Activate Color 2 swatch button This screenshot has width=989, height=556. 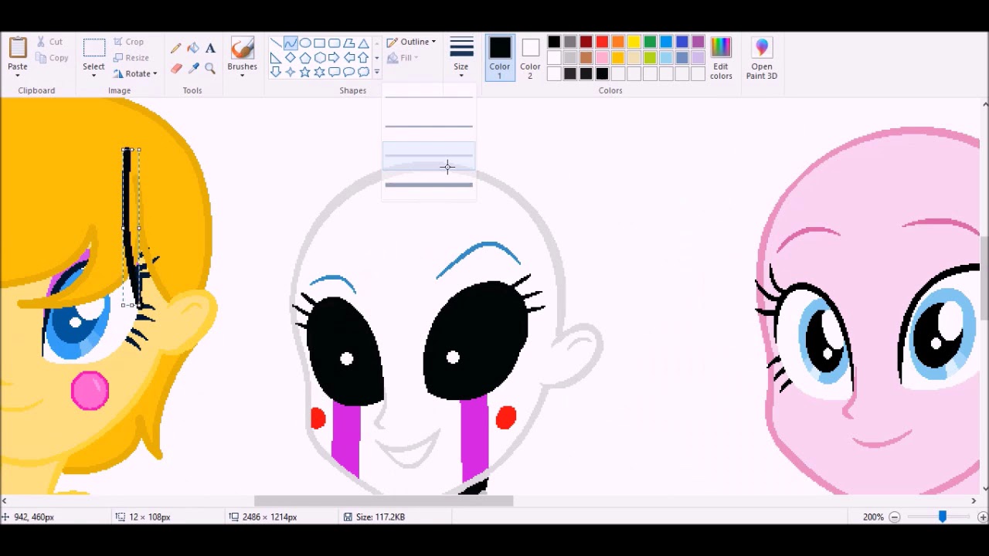click(x=530, y=58)
